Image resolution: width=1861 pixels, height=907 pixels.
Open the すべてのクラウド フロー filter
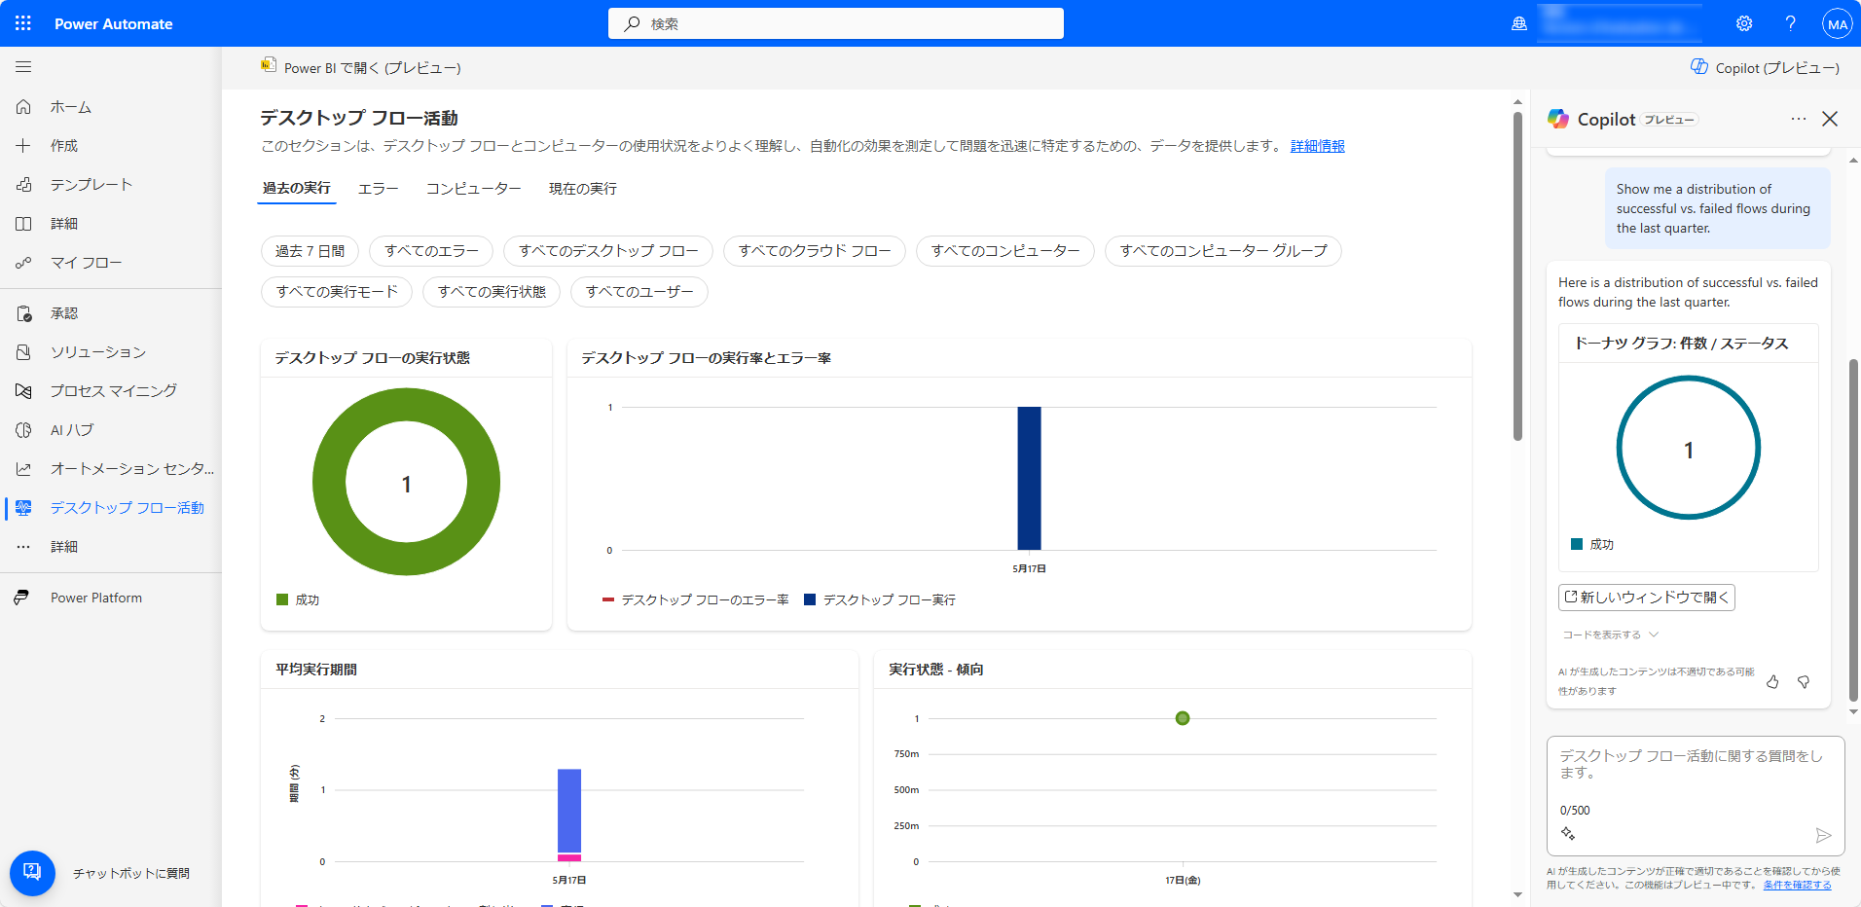tap(815, 251)
